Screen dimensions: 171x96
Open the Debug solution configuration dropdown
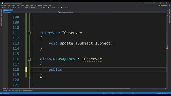[x=27, y=8]
